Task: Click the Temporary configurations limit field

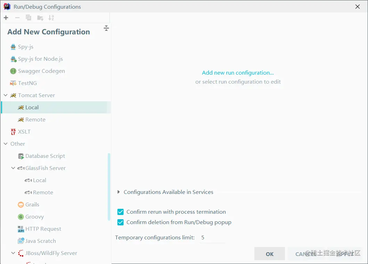Action: click(x=212, y=238)
